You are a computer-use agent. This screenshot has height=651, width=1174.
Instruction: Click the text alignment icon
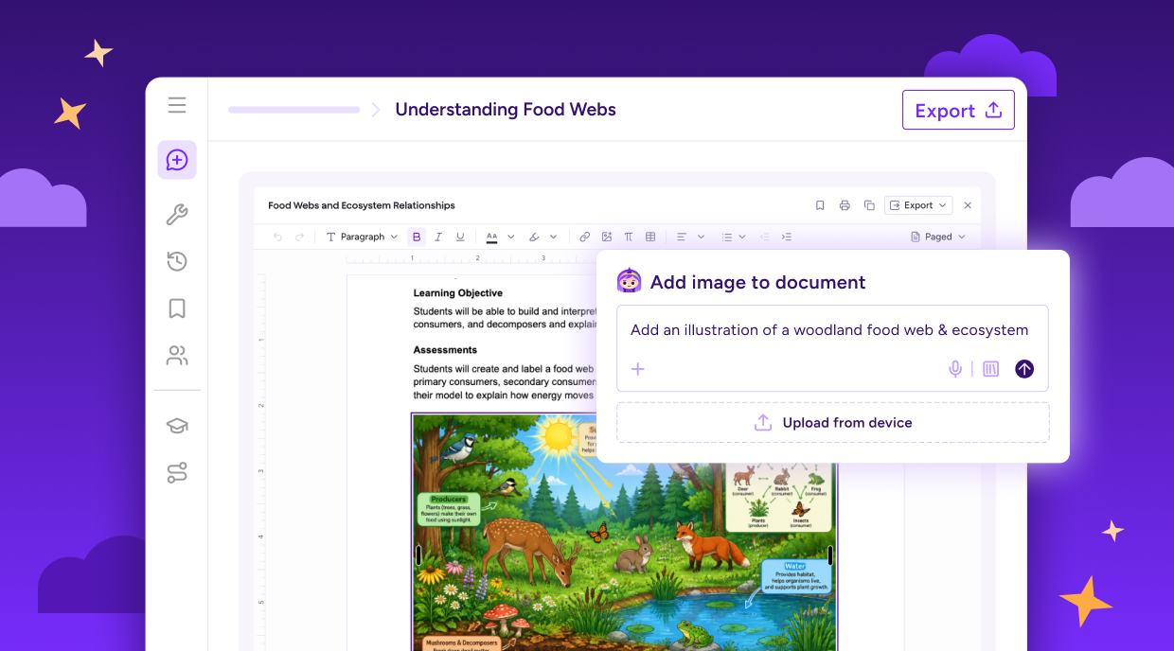pyautogui.click(x=681, y=237)
